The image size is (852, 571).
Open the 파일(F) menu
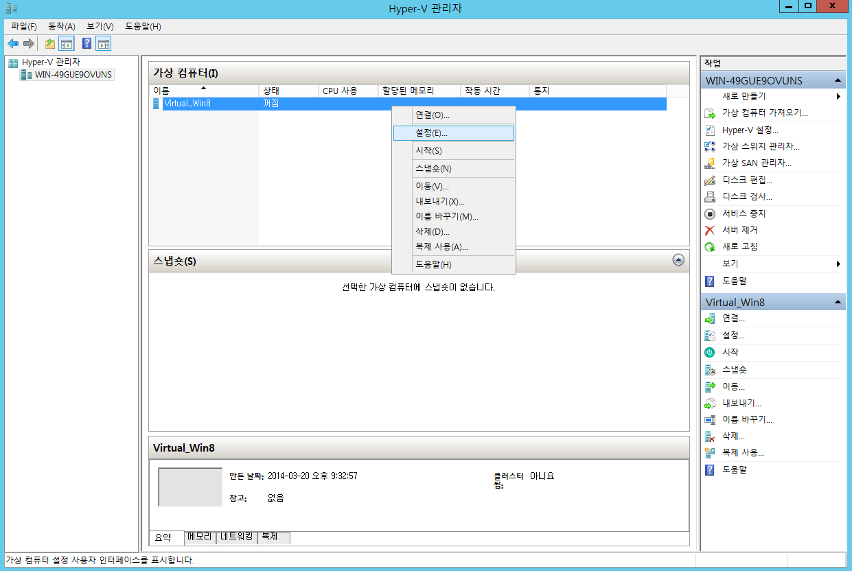pyautogui.click(x=24, y=26)
